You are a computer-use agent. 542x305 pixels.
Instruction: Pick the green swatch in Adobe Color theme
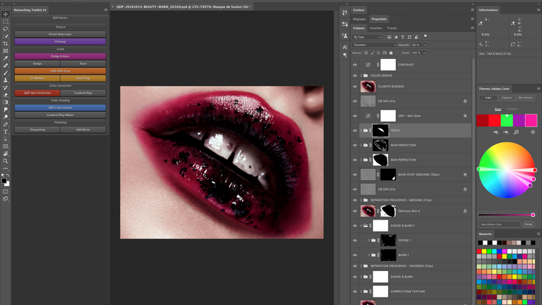pyautogui.click(x=507, y=121)
